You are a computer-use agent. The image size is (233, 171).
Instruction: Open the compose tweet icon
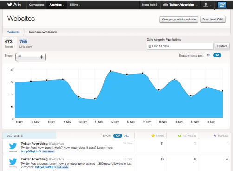pos(222,5)
